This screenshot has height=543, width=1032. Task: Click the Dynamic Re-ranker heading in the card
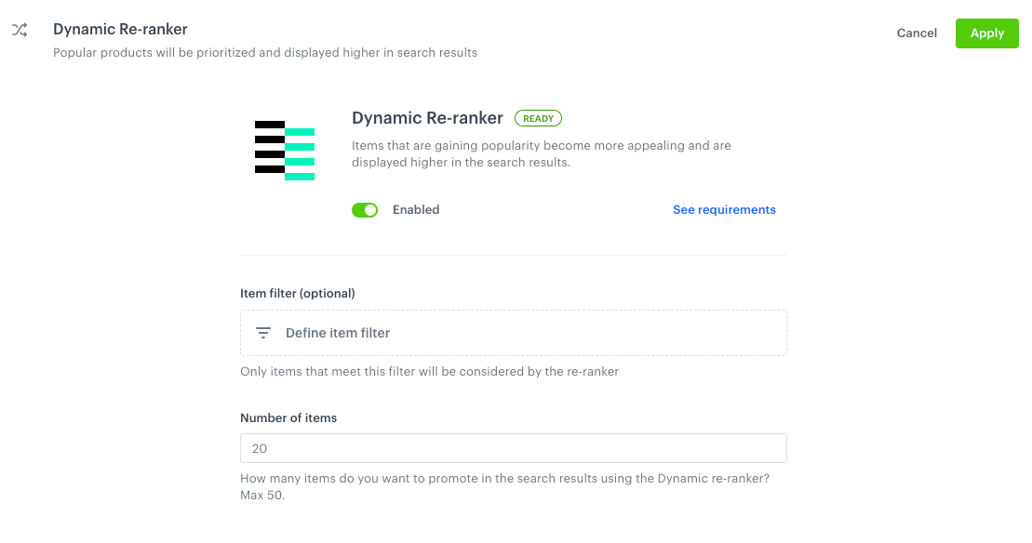point(427,117)
